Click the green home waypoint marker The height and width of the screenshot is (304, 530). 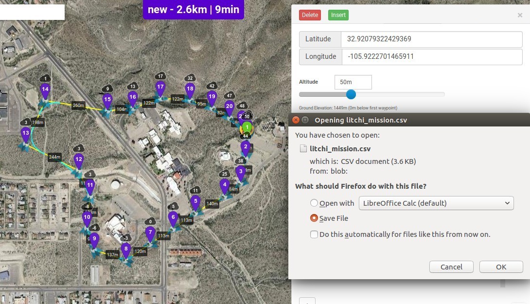click(247, 127)
